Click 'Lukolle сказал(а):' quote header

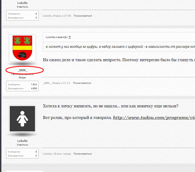[x=57, y=37]
